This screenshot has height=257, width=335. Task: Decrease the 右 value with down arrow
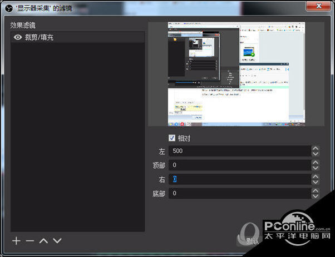[316, 182]
